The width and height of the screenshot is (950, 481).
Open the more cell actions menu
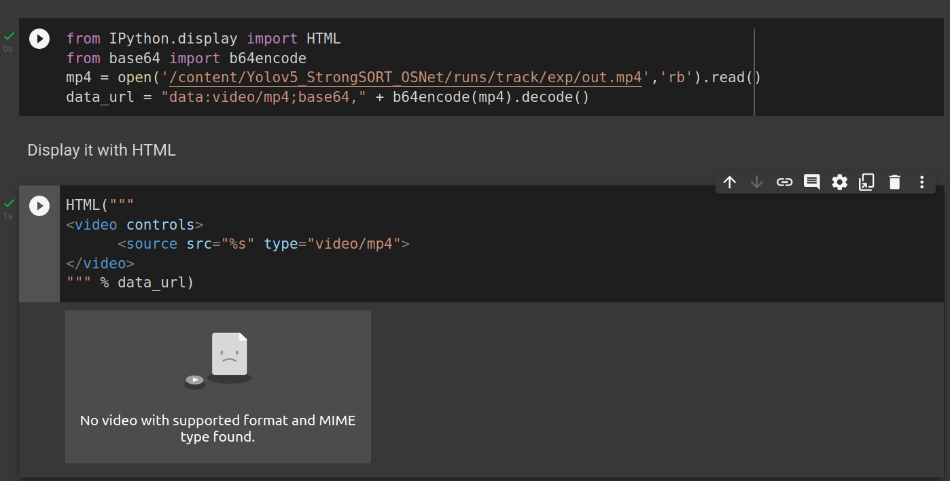[921, 182]
